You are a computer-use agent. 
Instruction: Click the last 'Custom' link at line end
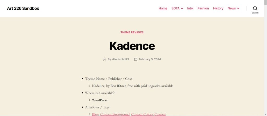tap(160, 114)
